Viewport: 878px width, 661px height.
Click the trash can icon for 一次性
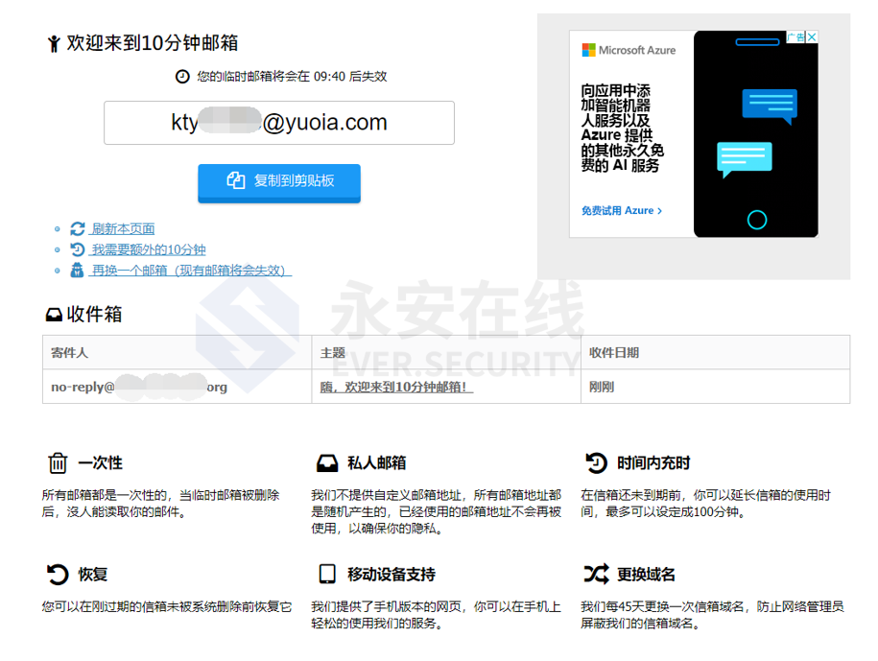pos(58,462)
